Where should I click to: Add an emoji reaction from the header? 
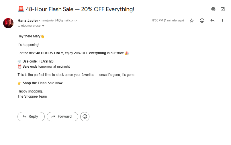tap(202, 21)
